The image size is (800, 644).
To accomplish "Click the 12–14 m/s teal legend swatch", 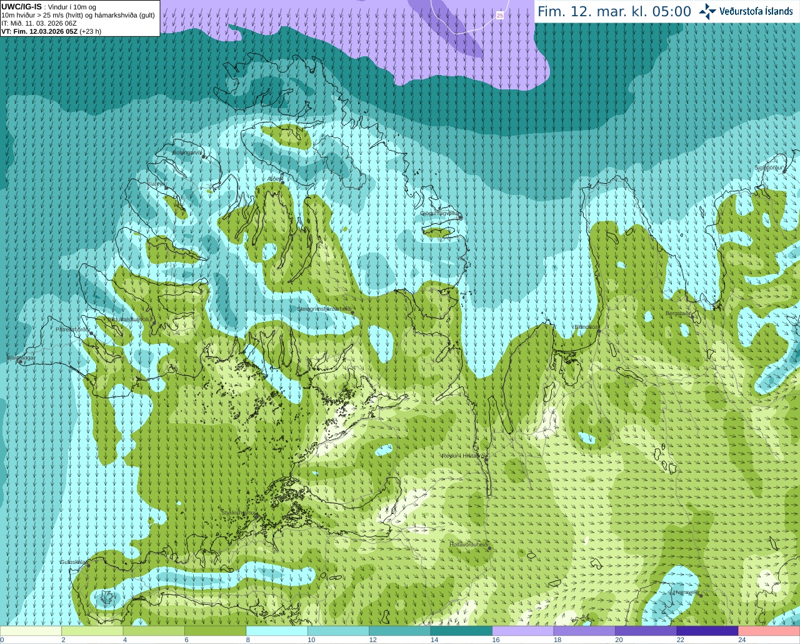I will pos(400,631).
